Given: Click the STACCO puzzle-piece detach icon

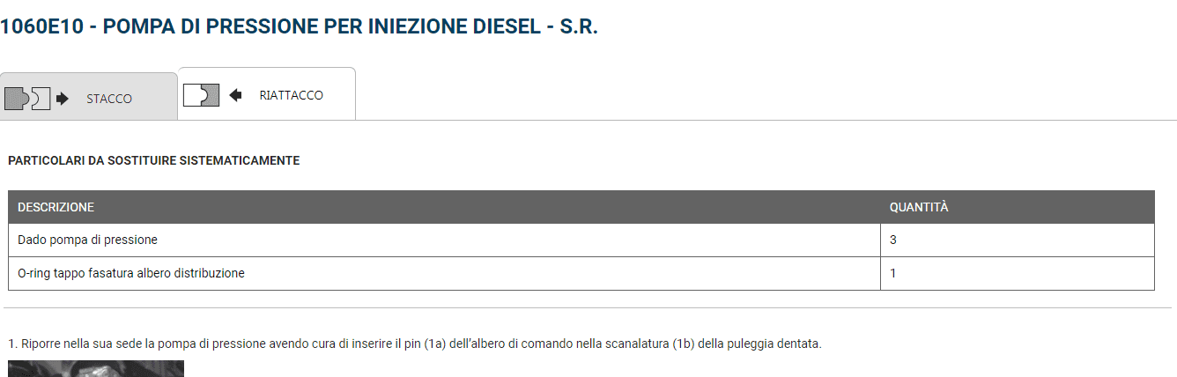Looking at the screenshot, I should 27,98.
